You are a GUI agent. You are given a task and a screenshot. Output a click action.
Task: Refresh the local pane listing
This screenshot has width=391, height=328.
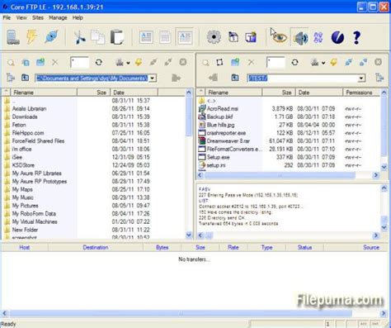pyautogui.click(x=99, y=62)
